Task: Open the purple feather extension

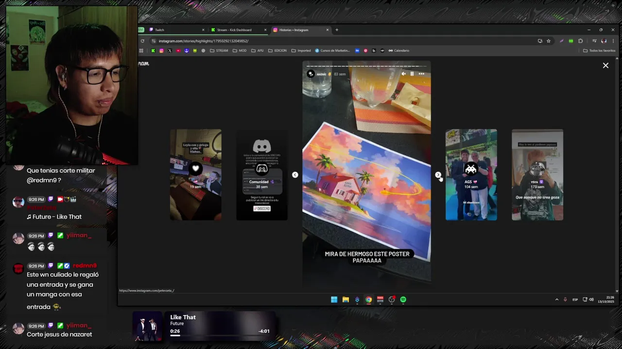Action: tap(562, 41)
